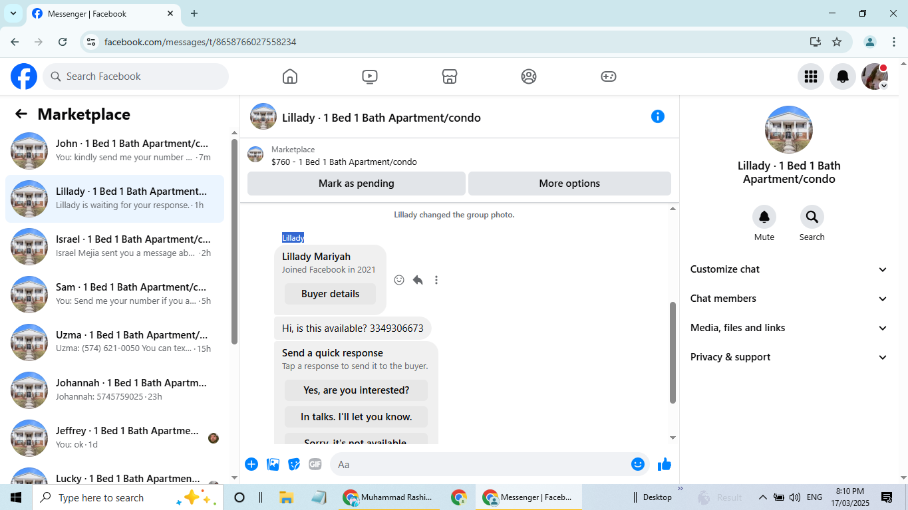Open the Gaming controller icon

tap(609, 76)
